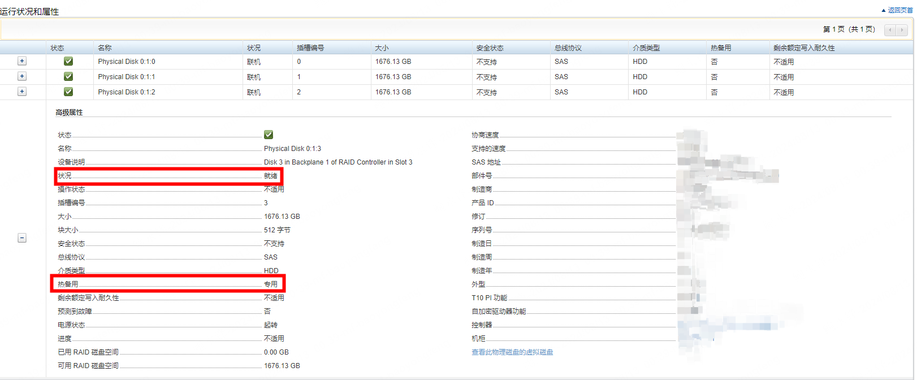Image resolution: width=917 pixels, height=380 pixels.
Task: Click the 512 字节 block size value
Action: pyautogui.click(x=277, y=230)
